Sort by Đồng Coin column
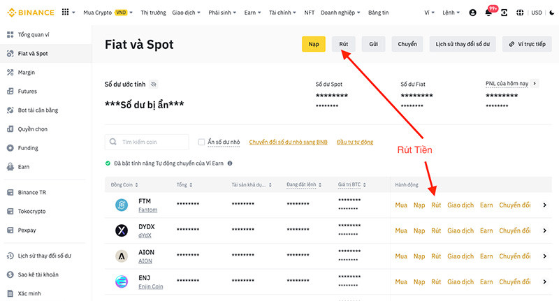559x301 pixels. tap(124, 184)
